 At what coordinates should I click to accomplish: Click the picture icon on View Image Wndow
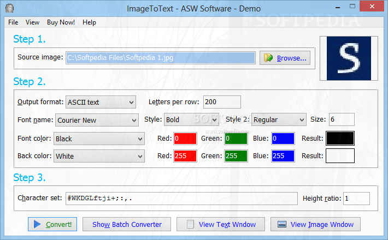[x=282, y=224]
